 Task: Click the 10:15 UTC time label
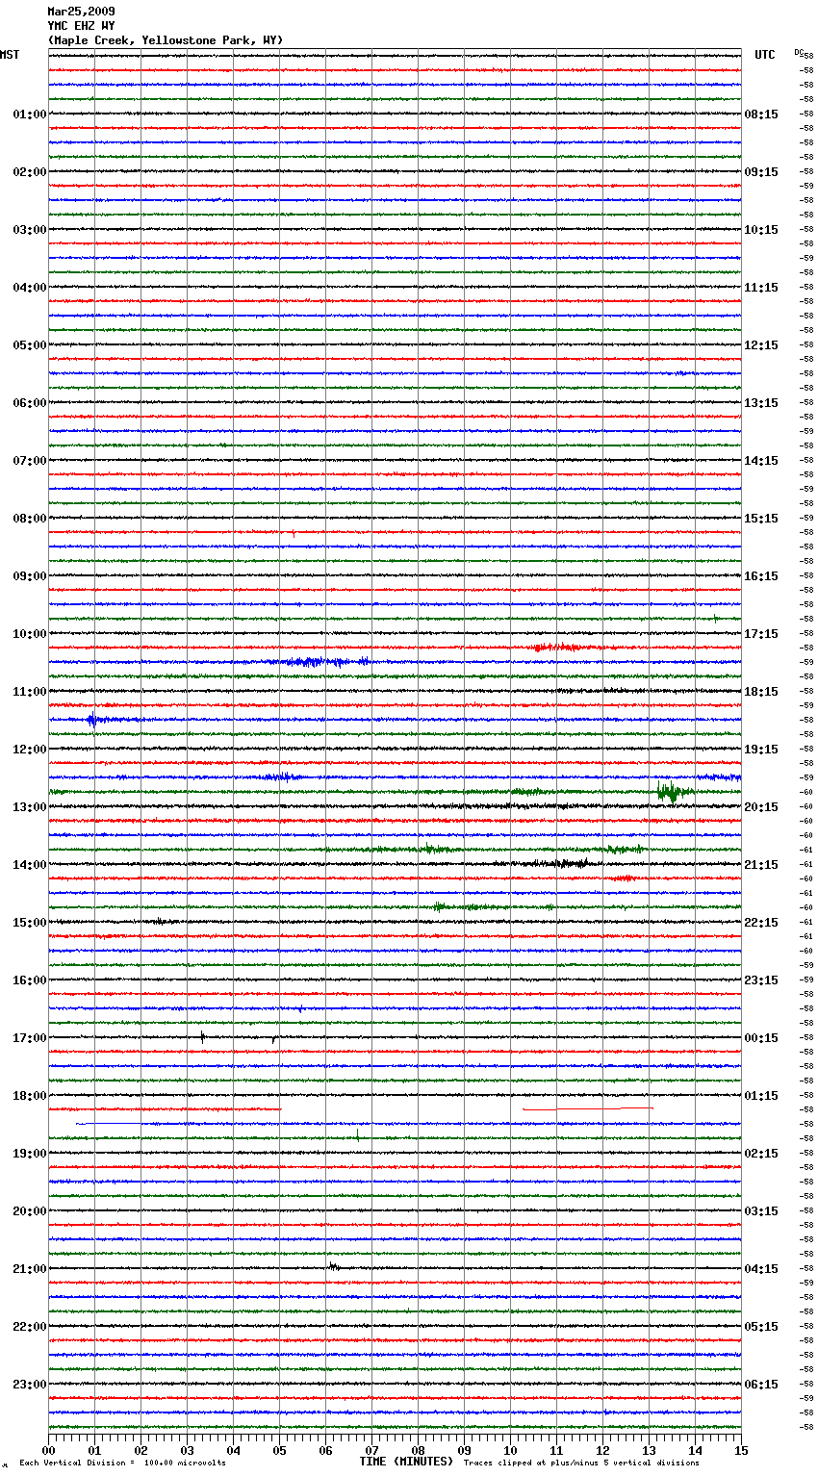(761, 230)
